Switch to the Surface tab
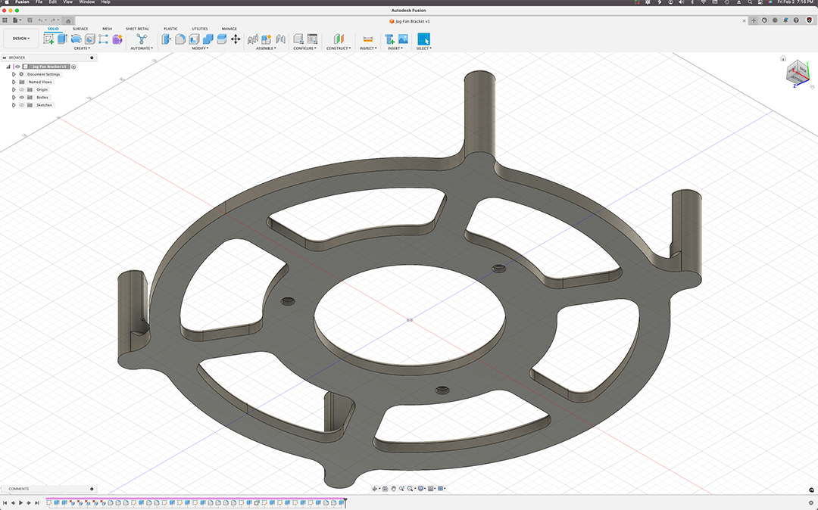This screenshot has height=510, width=818. pyautogui.click(x=80, y=29)
